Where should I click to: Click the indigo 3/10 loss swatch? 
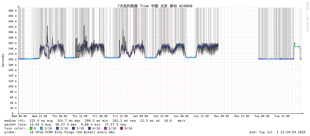point(74,128)
